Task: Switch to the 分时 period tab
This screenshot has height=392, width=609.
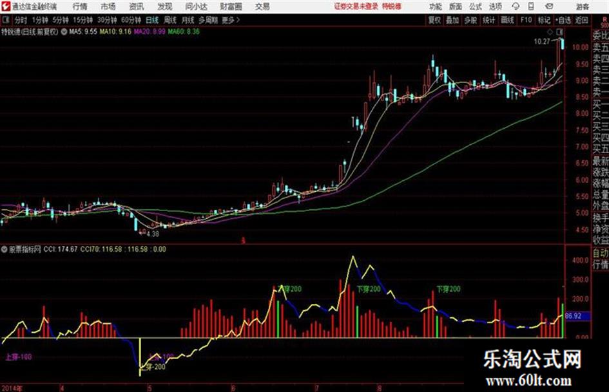Action: pyautogui.click(x=21, y=20)
